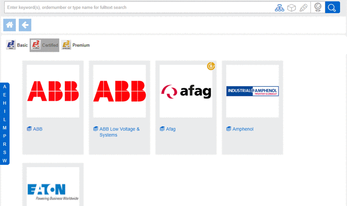Jump to letter I in index

point(5,112)
